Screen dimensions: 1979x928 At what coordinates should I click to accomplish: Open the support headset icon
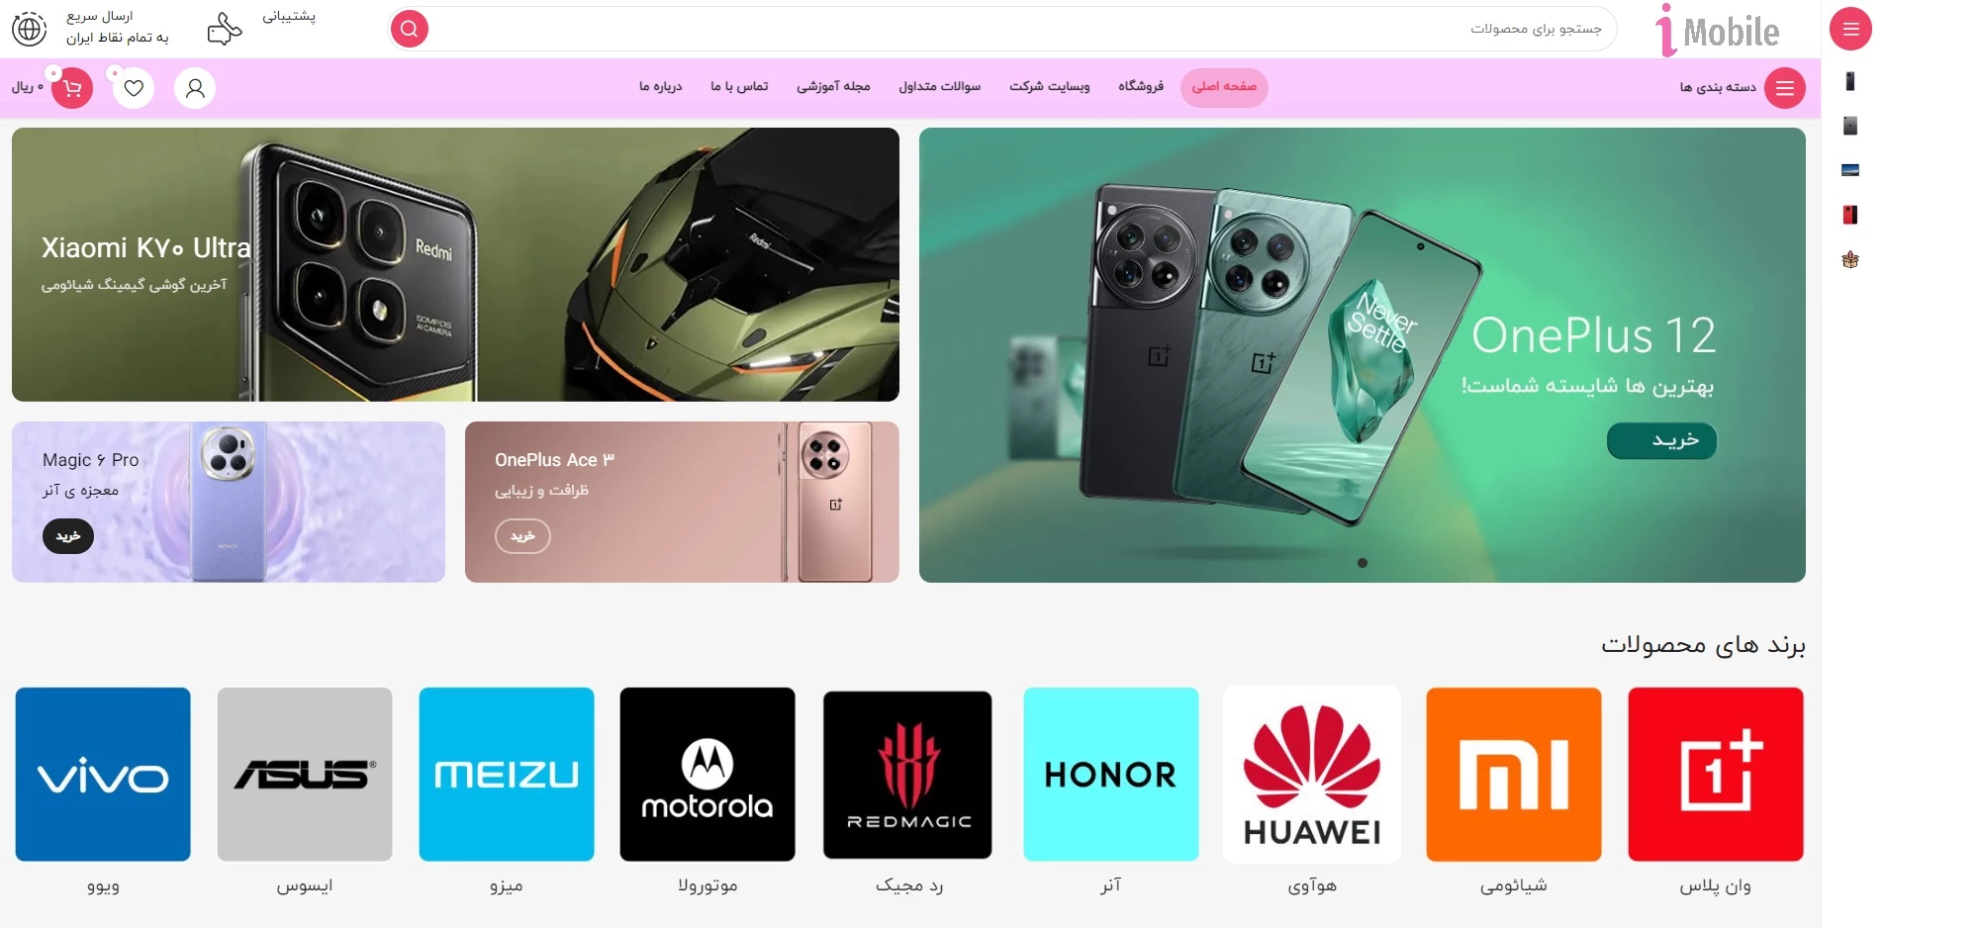[225, 29]
